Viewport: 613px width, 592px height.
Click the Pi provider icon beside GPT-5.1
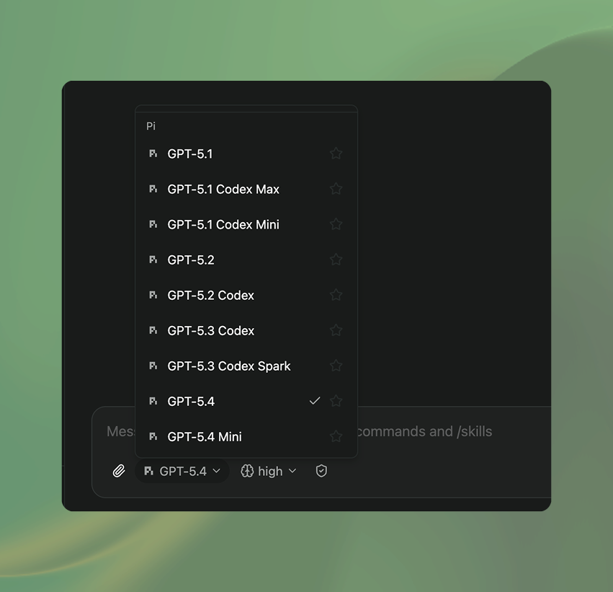pos(153,154)
